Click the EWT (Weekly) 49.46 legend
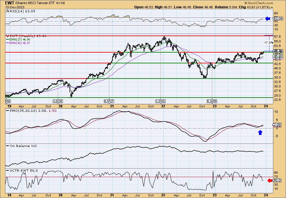 click(27, 36)
